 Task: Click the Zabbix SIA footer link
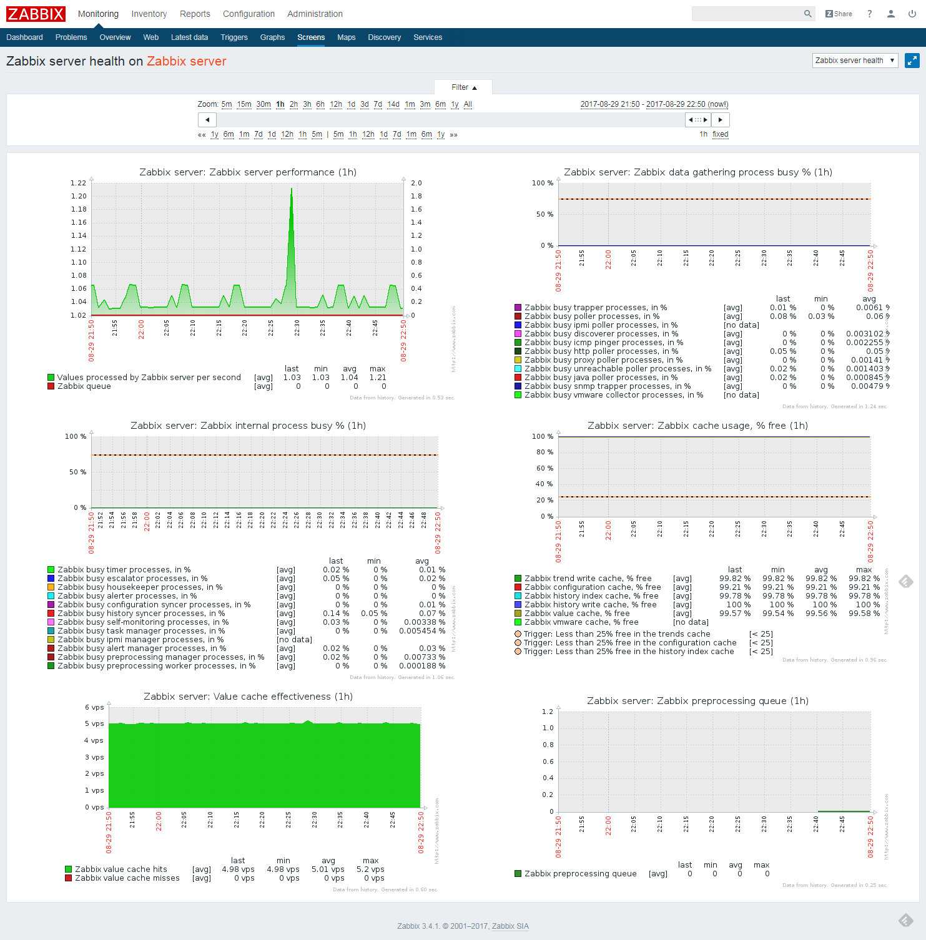pos(510,926)
